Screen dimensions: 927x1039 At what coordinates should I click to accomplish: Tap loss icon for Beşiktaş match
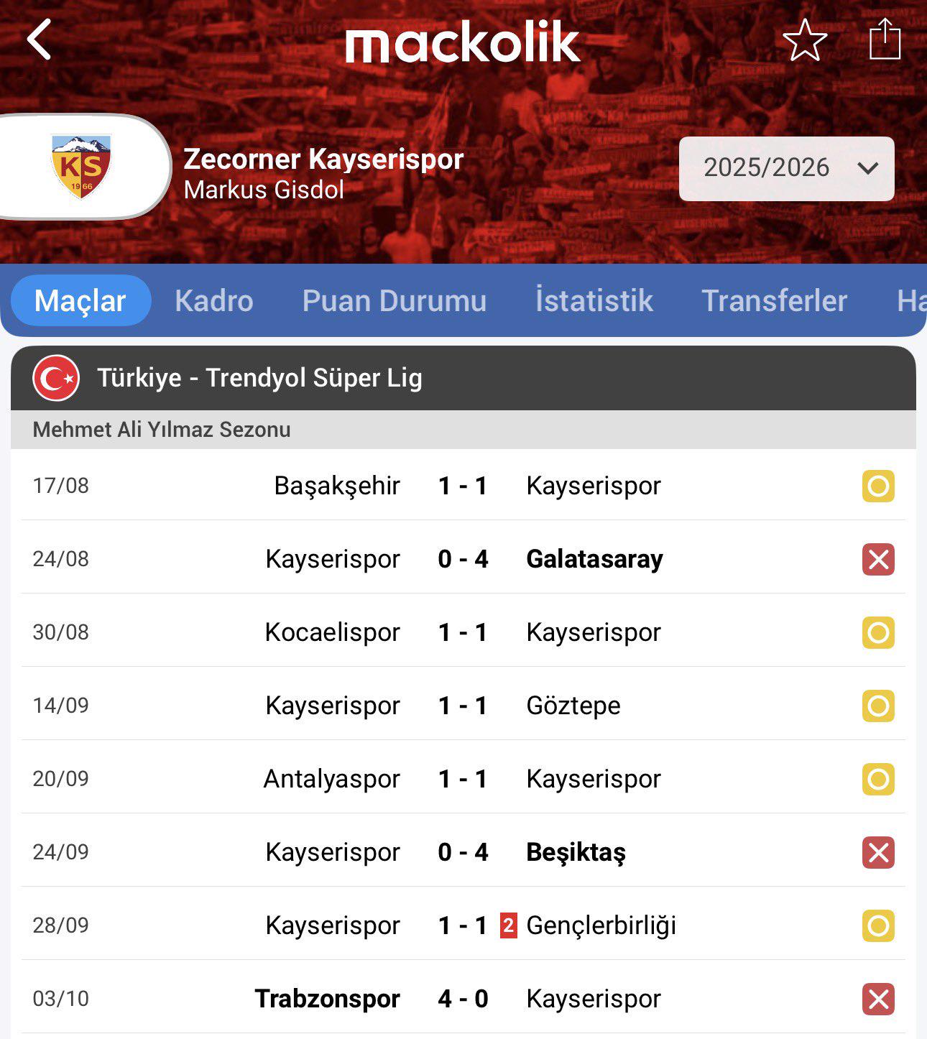(x=878, y=853)
